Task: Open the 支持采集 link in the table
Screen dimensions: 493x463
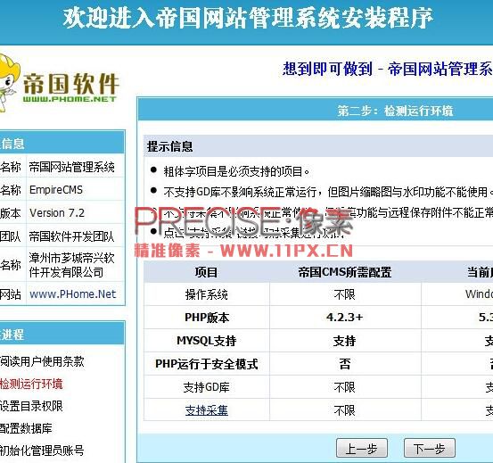Action: click(206, 410)
